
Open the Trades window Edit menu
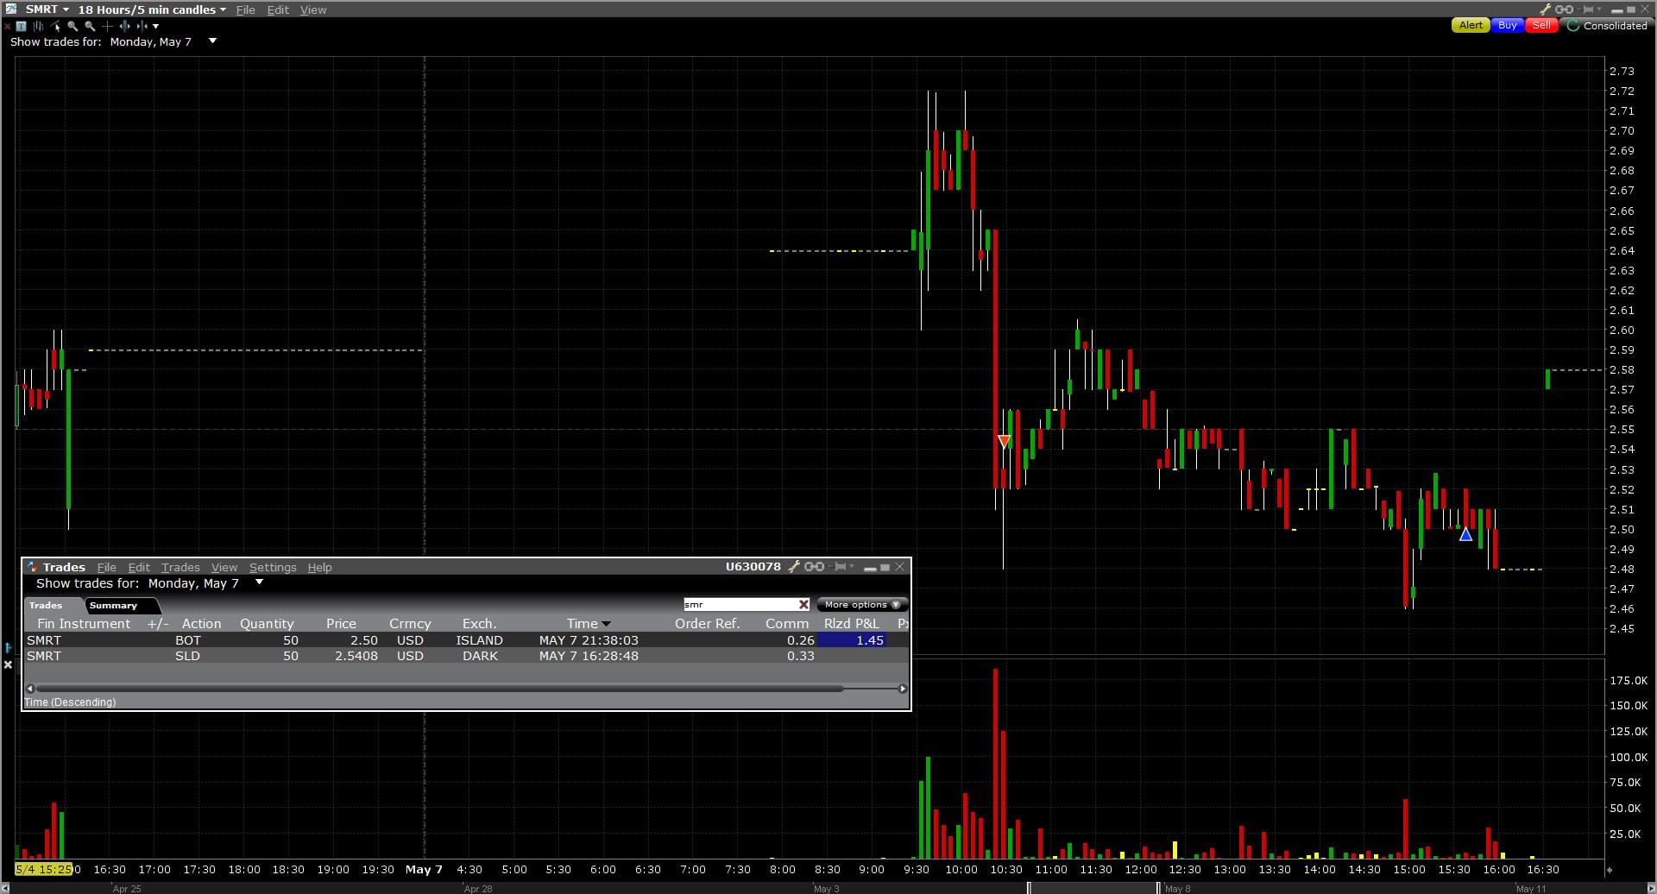(x=139, y=567)
